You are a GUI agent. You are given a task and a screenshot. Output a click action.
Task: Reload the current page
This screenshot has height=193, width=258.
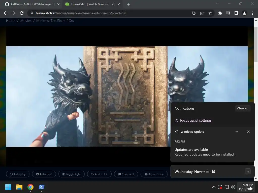[x=22, y=13]
